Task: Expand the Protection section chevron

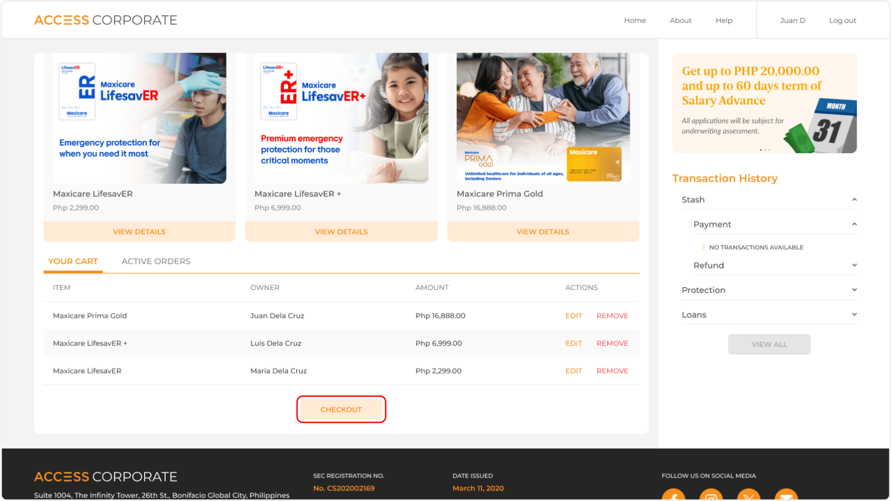Action: pos(854,290)
